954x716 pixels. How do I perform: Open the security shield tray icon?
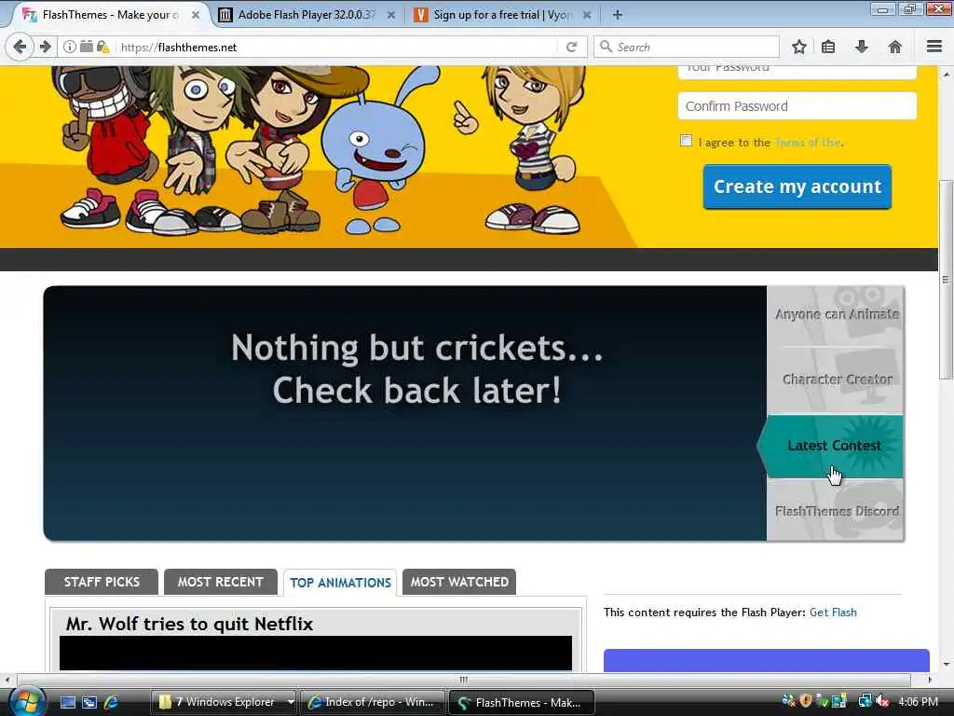pyautogui.click(x=806, y=701)
